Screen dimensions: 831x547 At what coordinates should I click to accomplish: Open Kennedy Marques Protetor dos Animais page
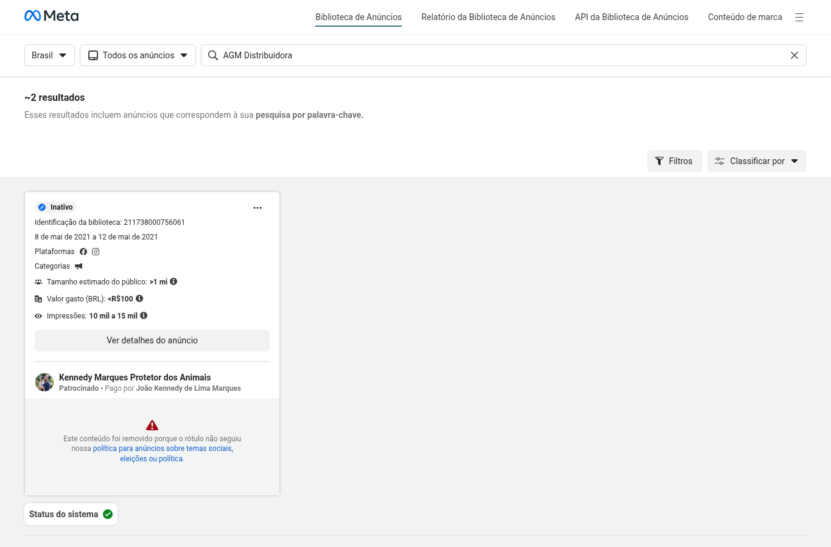click(x=135, y=377)
